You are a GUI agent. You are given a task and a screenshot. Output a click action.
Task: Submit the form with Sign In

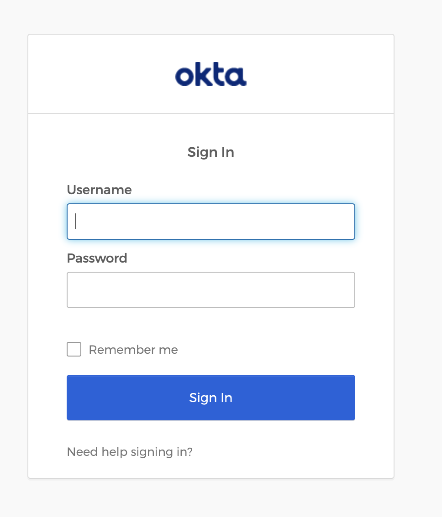pyautogui.click(x=210, y=398)
